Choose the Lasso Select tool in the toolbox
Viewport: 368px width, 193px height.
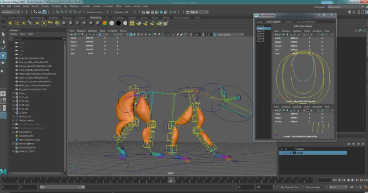pyautogui.click(x=3, y=42)
